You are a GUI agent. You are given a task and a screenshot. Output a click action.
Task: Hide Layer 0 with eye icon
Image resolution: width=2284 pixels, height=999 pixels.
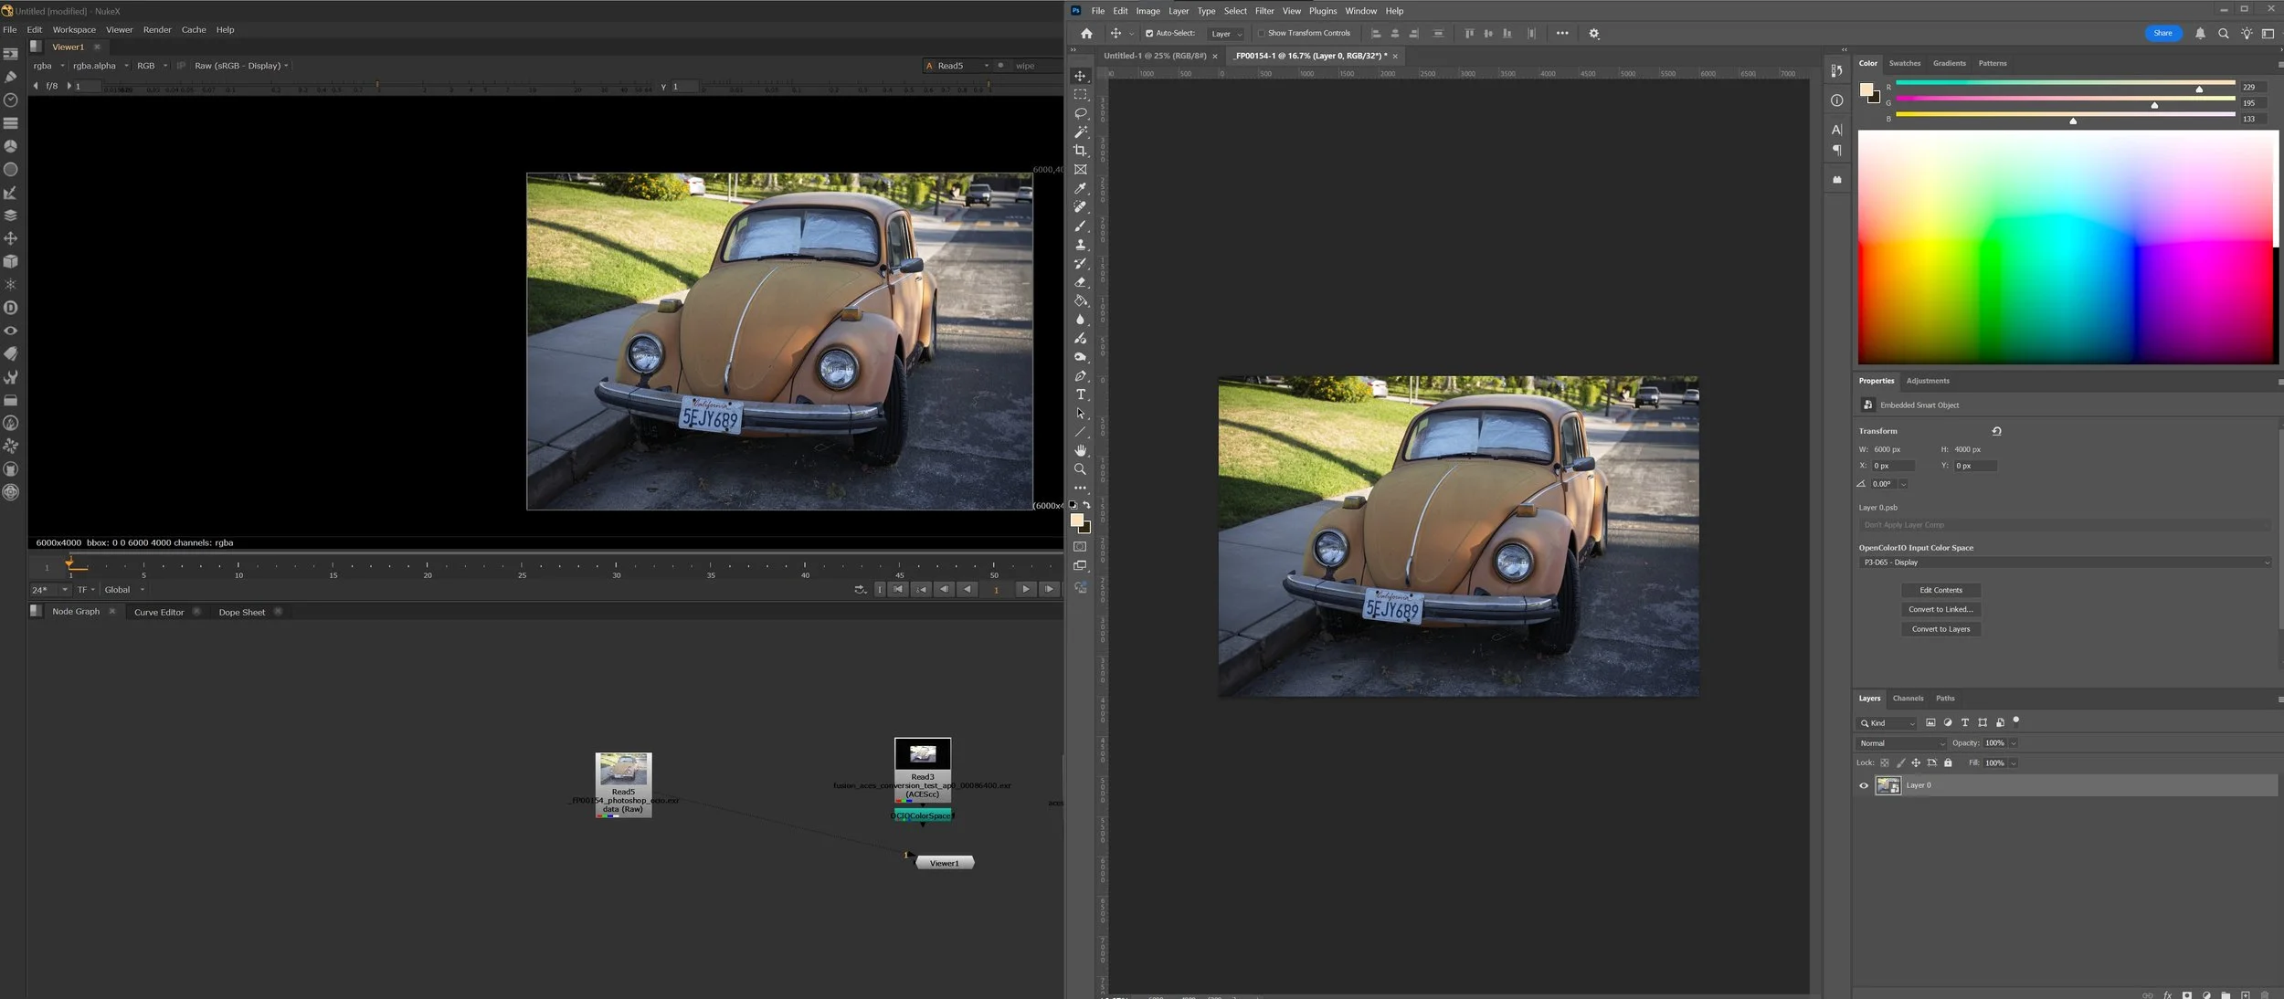pyautogui.click(x=1864, y=785)
